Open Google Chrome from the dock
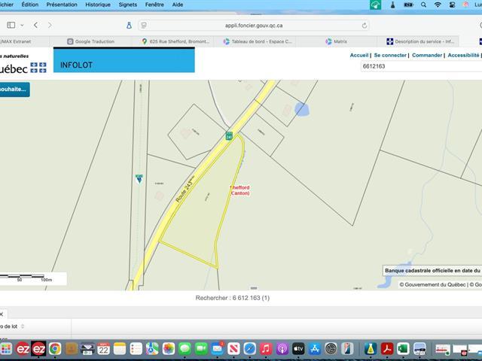The width and height of the screenshot is (482, 361). pyautogui.click(x=55, y=349)
